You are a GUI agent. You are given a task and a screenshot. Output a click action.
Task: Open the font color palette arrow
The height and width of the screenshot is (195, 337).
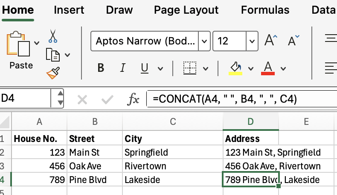click(283, 69)
